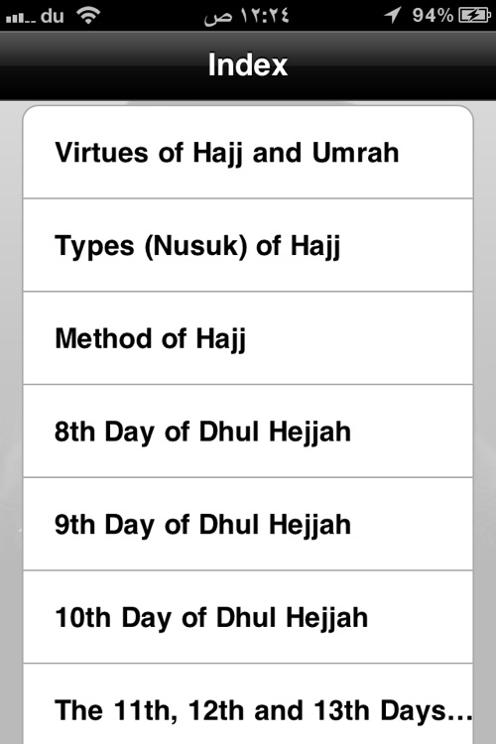Select 10th Day of Dhul Hejjah
The height and width of the screenshot is (744, 496).
(248, 617)
